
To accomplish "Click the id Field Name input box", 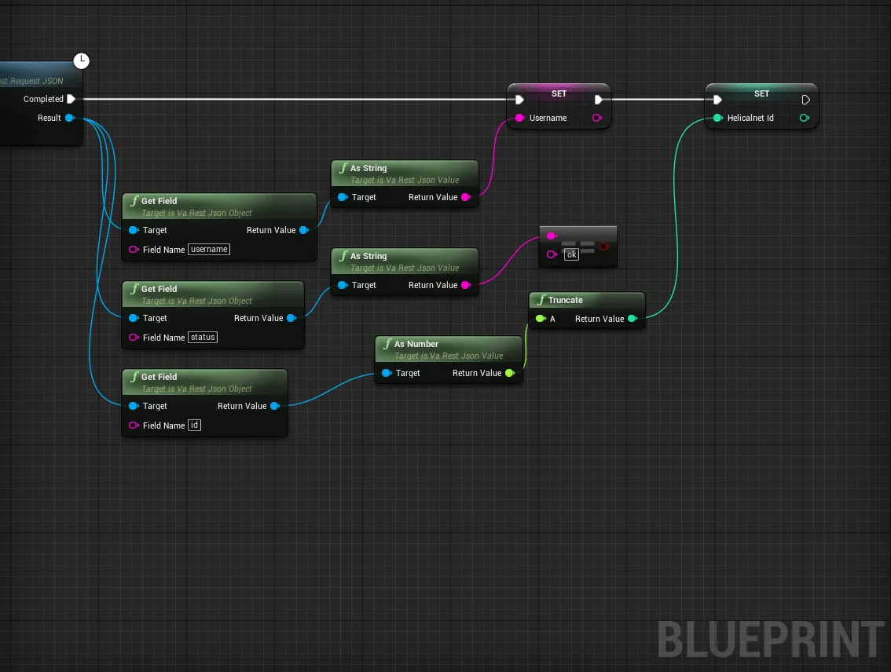I will click(x=194, y=425).
